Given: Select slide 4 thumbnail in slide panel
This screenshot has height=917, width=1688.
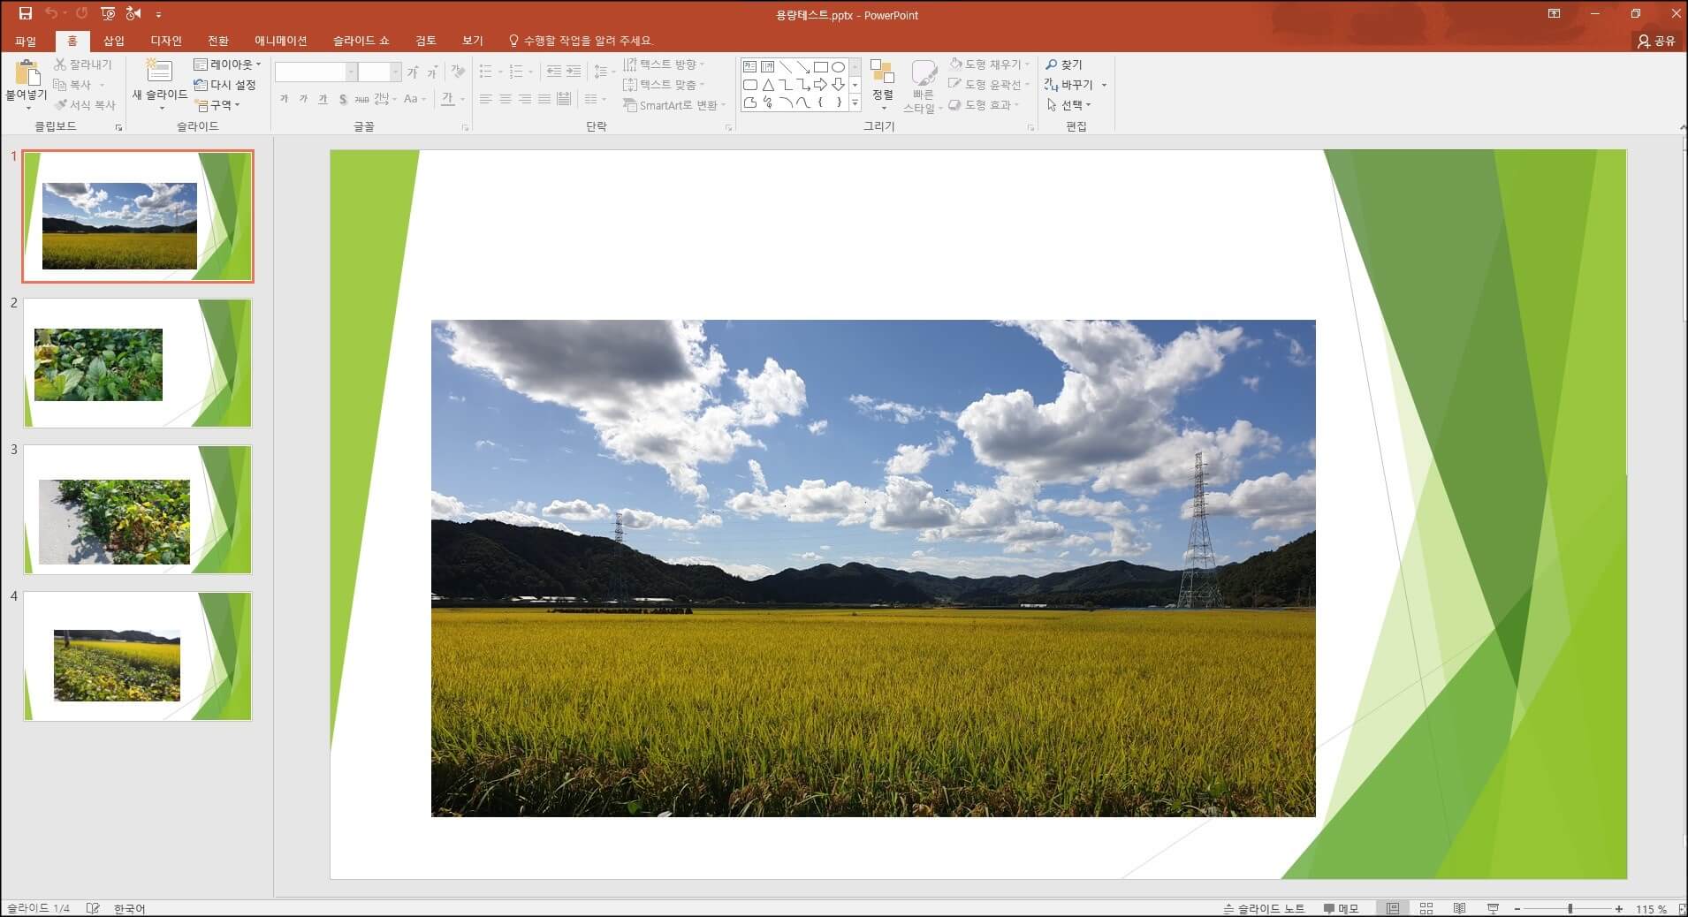Looking at the screenshot, I should [138, 656].
